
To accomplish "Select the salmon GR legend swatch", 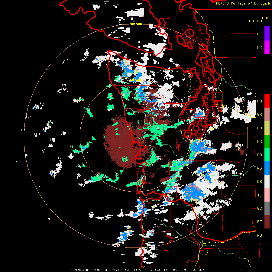I will pyautogui.click(x=267, y=115).
